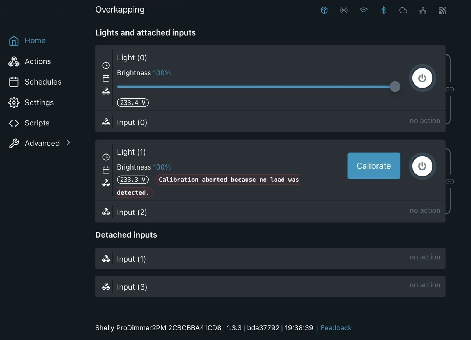The height and width of the screenshot is (340, 471).
Task: Click the access point broadcast icon
Action: (x=344, y=10)
